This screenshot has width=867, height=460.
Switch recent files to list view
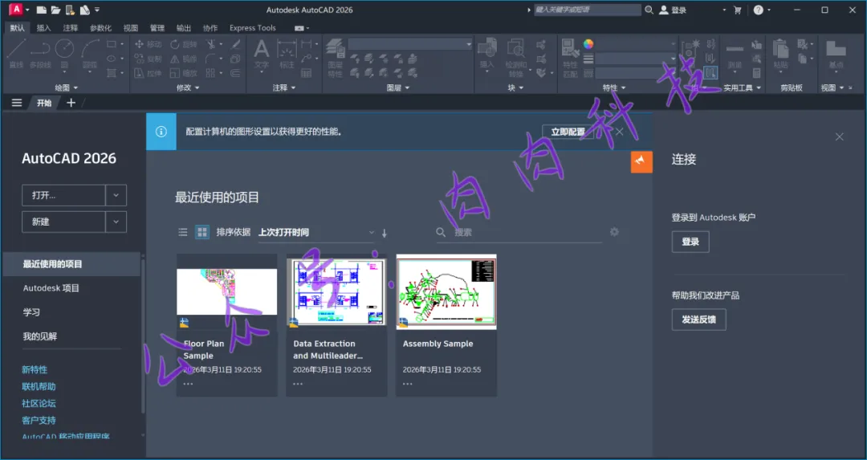[x=183, y=232]
